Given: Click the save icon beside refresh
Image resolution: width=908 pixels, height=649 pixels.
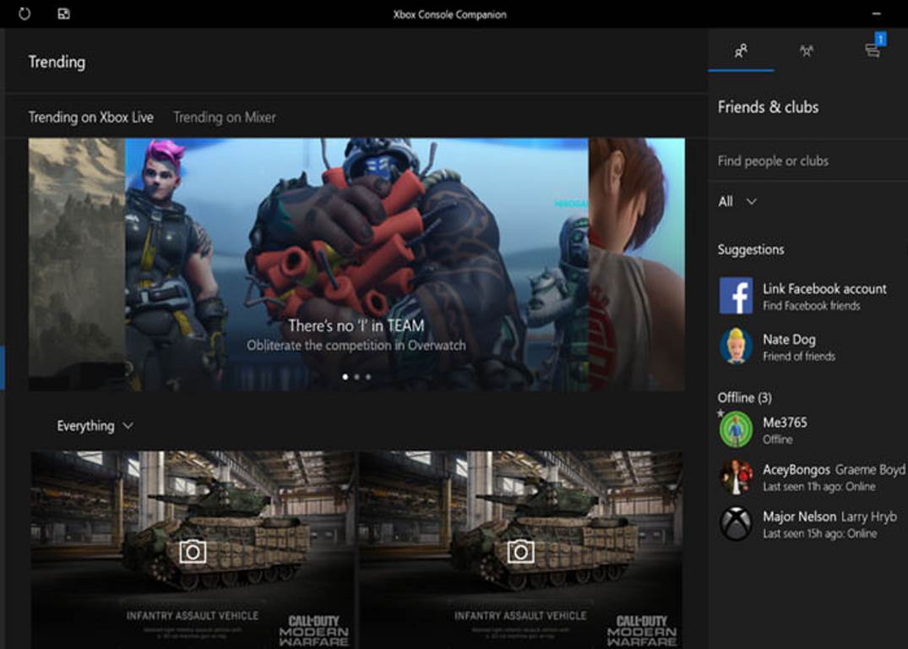Looking at the screenshot, I should click(x=63, y=14).
